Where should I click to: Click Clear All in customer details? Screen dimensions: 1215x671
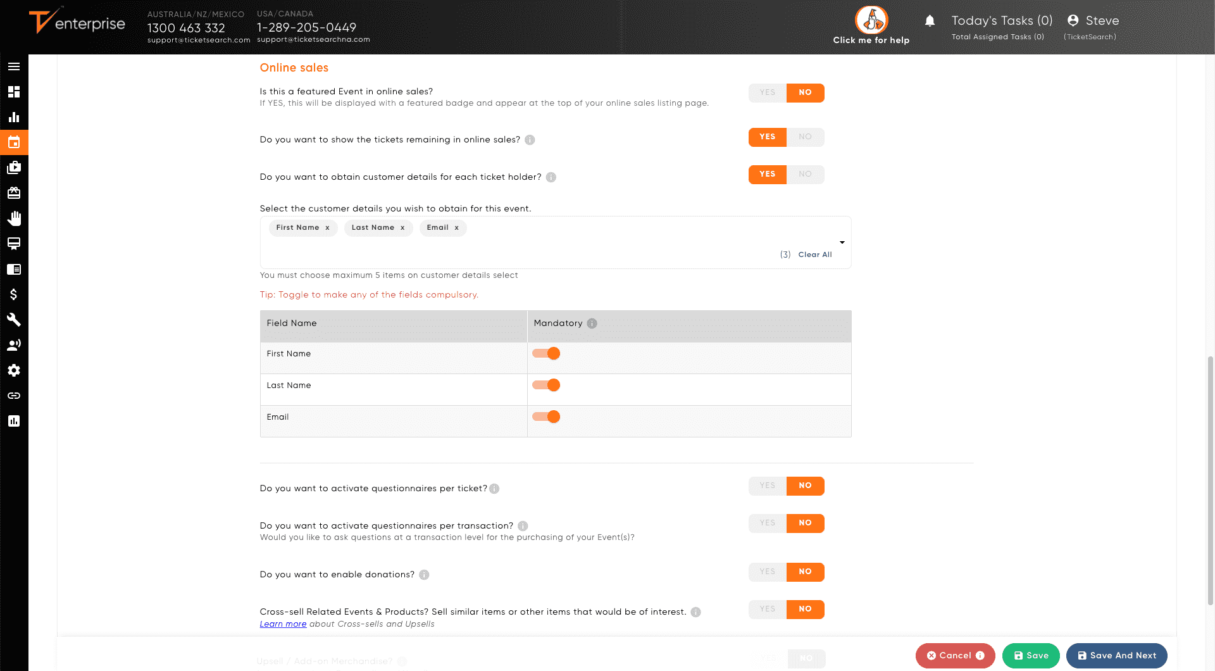(x=815, y=254)
